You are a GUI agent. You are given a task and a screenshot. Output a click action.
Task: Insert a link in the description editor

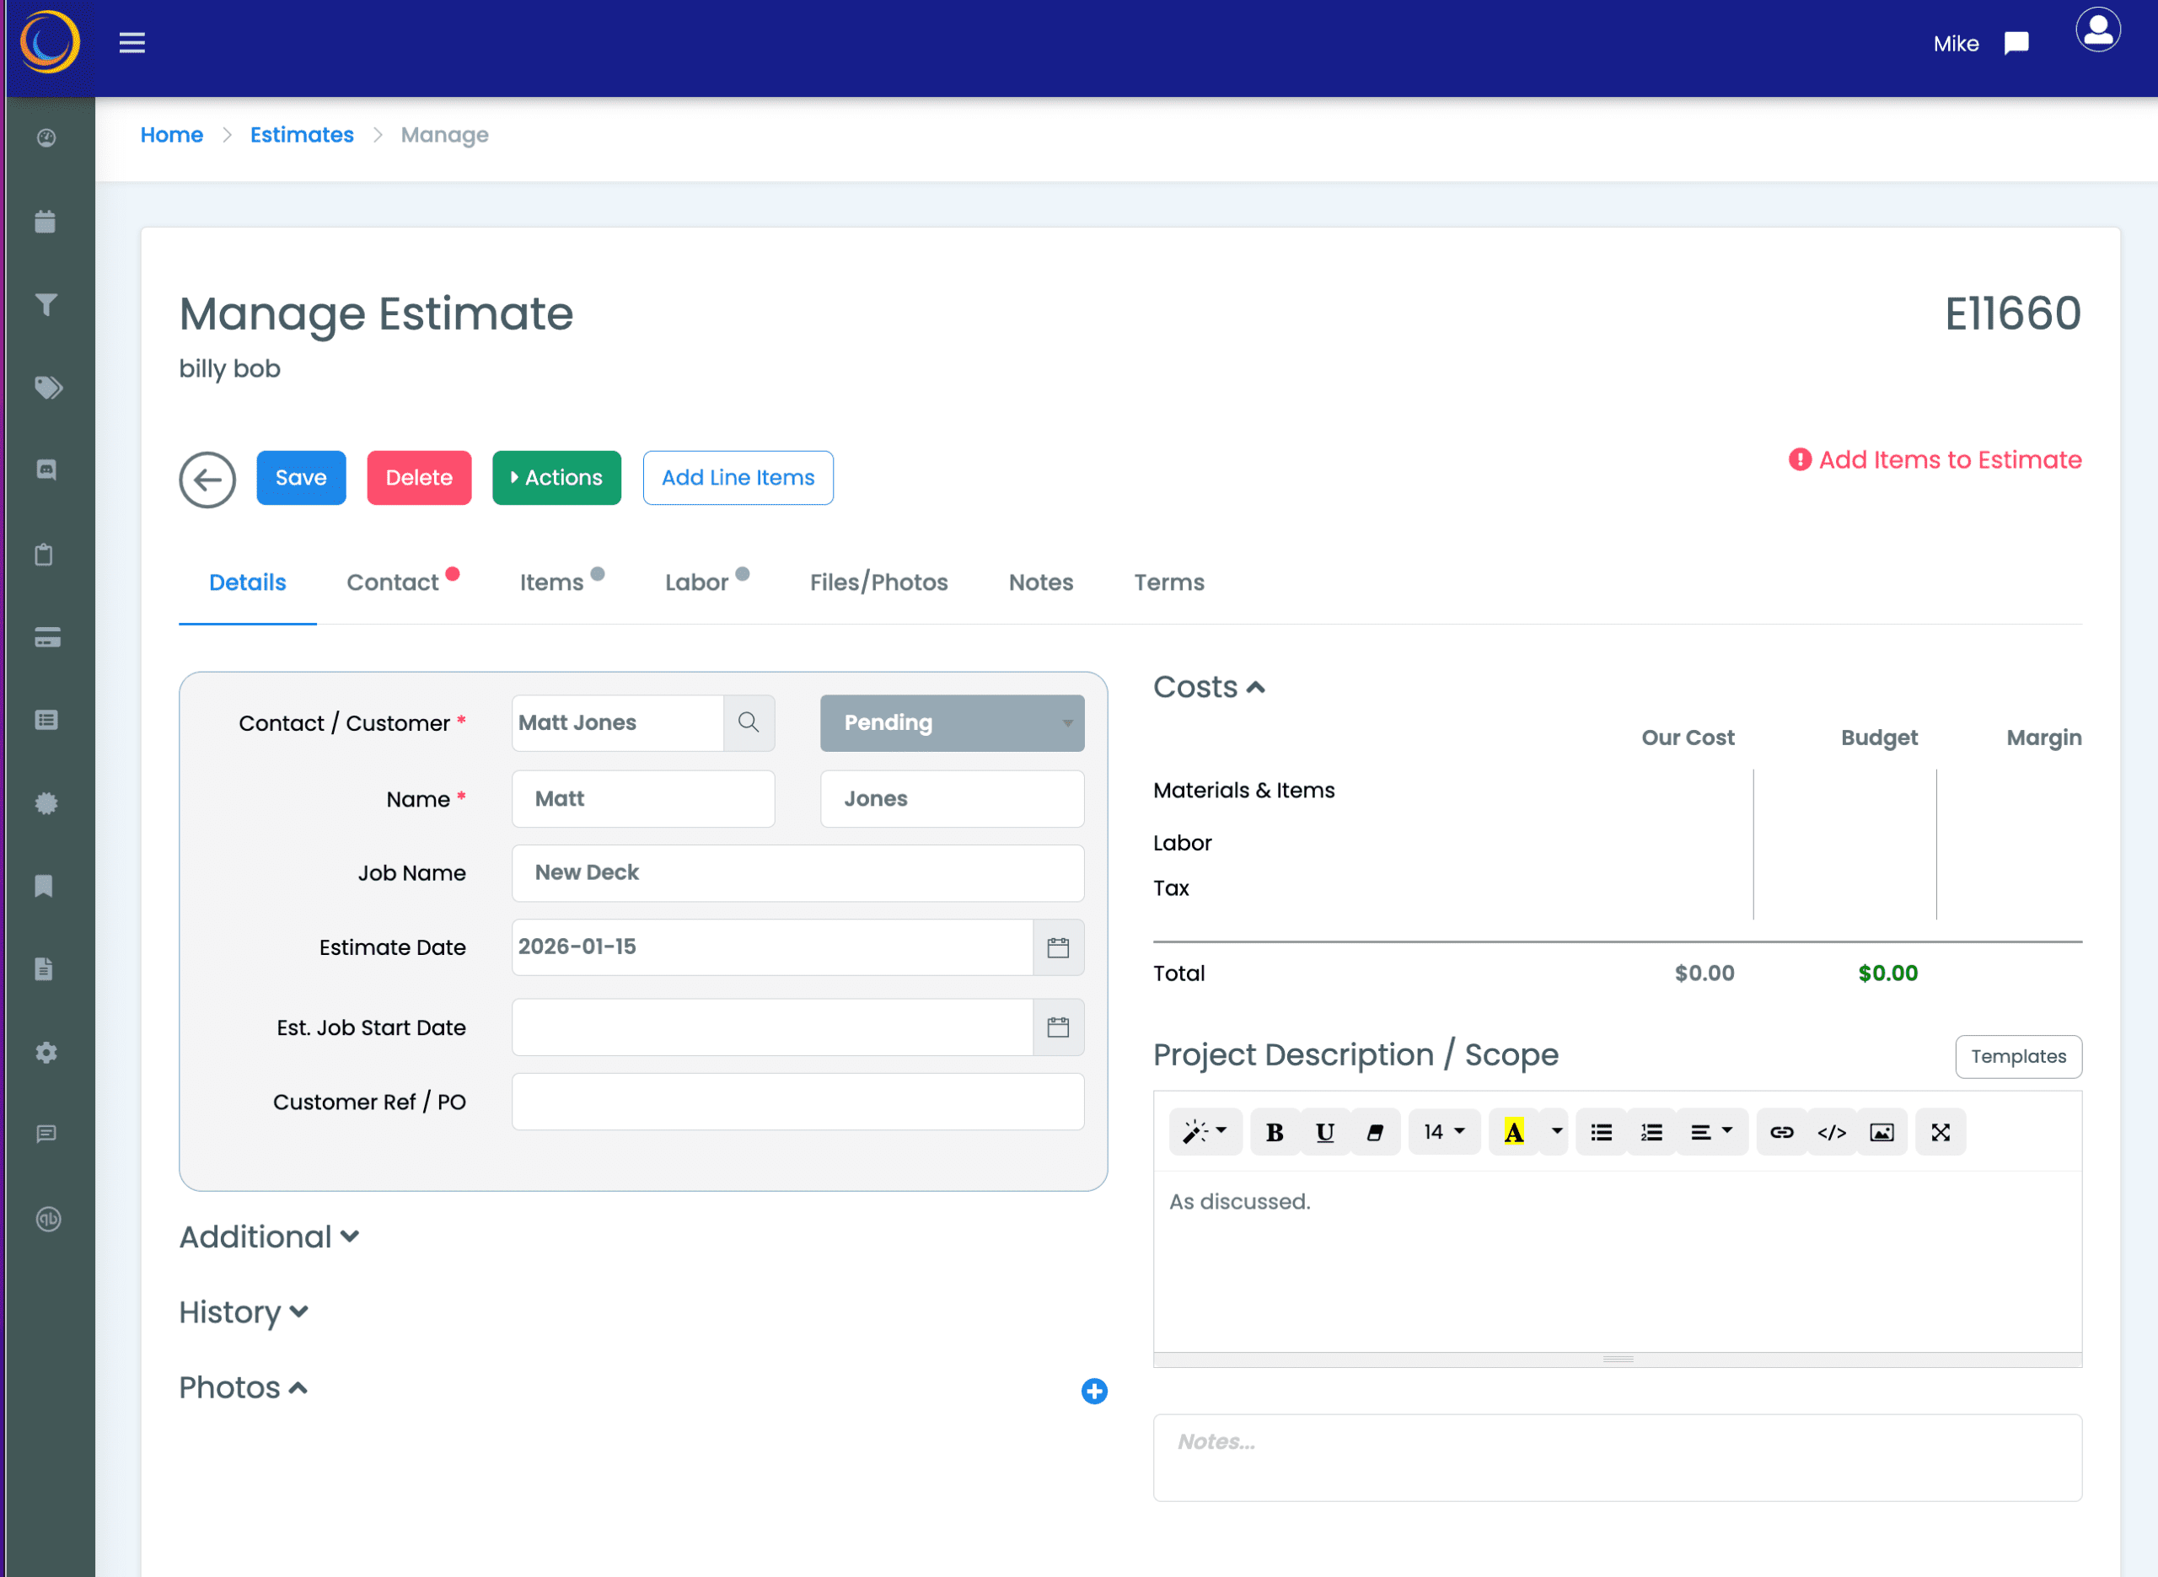pyautogui.click(x=1781, y=1132)
